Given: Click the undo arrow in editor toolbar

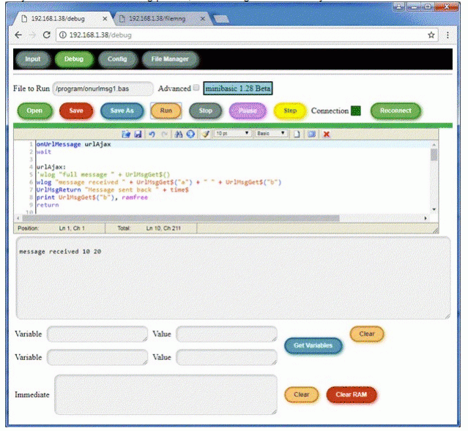Looking at the screenshot, I should pyautogui.click(x=150, y=134).
